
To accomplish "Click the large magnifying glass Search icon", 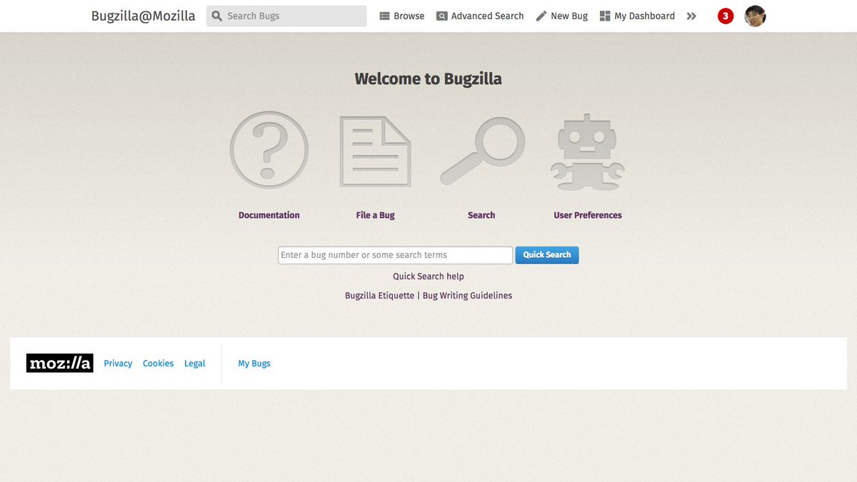I will tap(482, 151).
